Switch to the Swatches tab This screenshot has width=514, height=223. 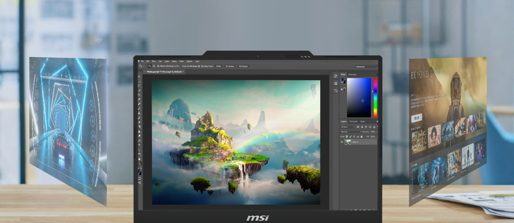[x=353, y=74]
